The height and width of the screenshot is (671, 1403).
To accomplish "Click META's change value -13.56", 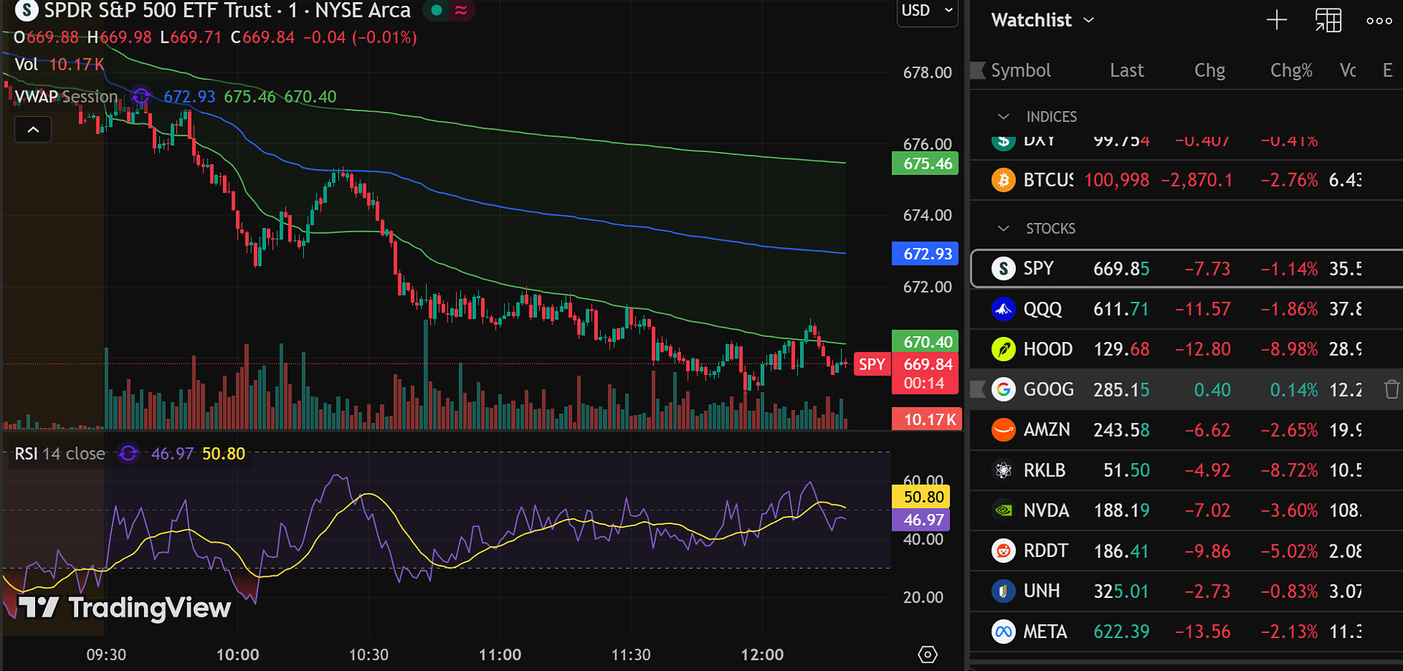I will coord(1203,632).
